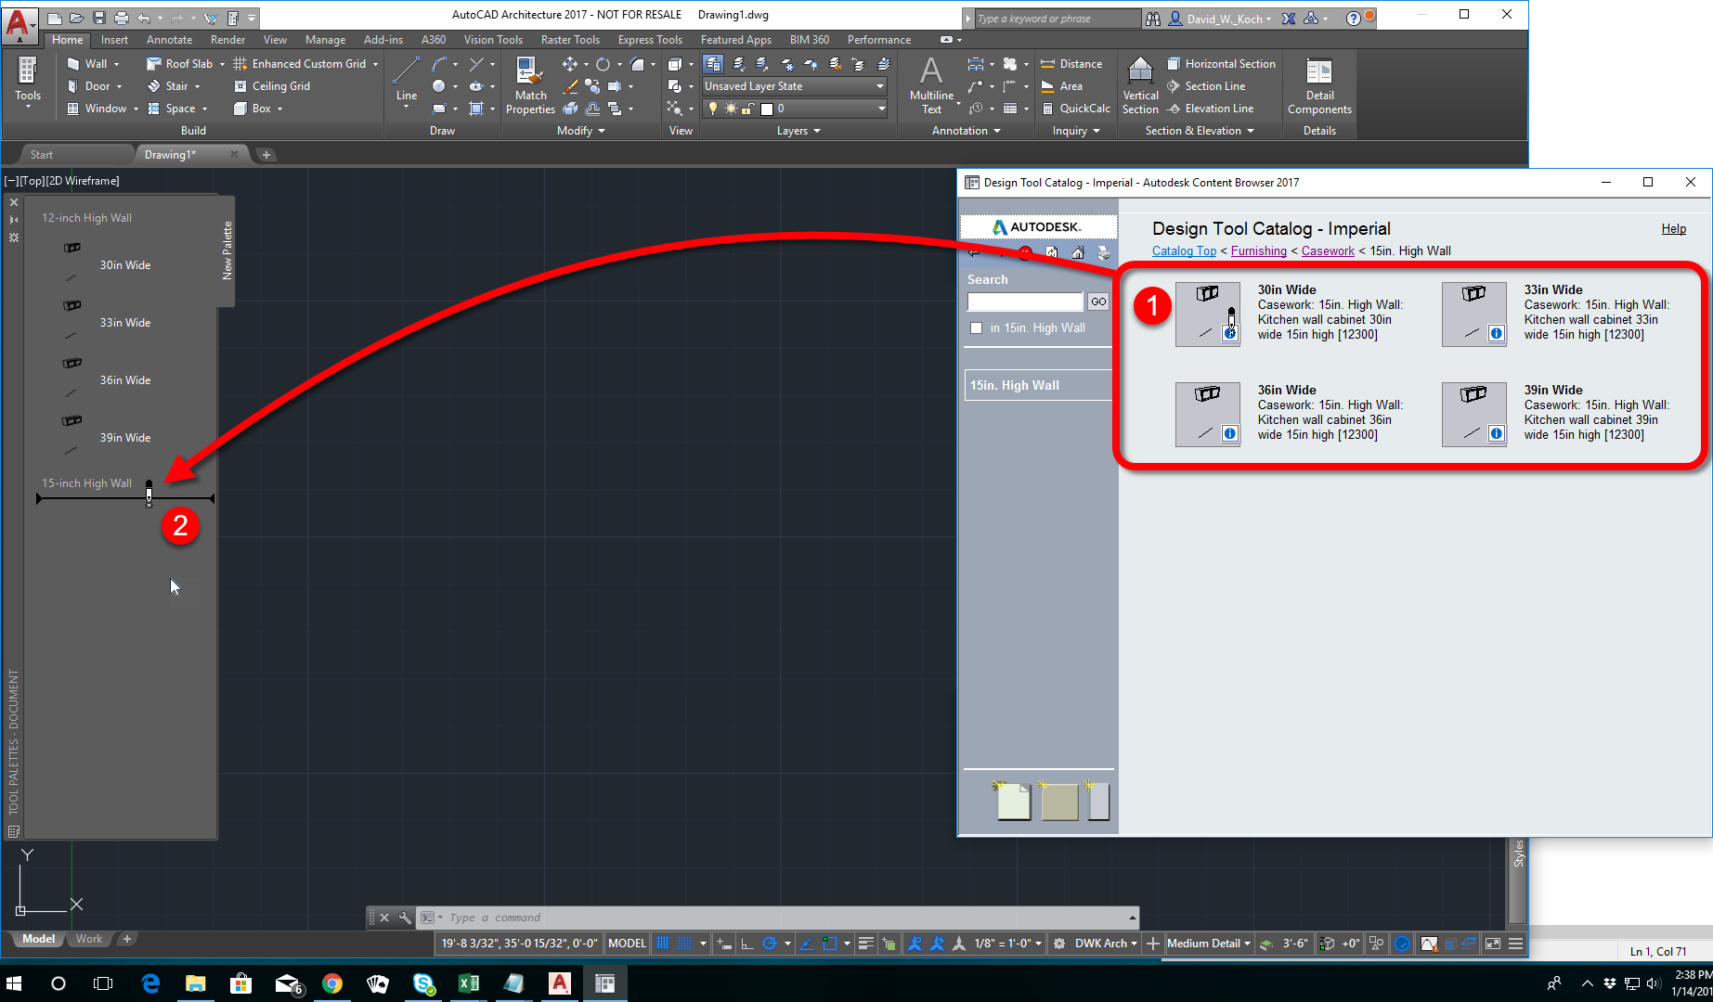Open the Multiline Text tool
The height and width of the screenshot is (1002, 1713).
tap(931, 84)
